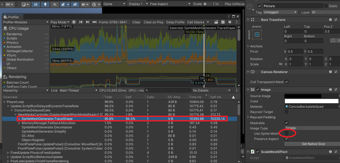Toggle the Static checkbox for Picture
This screenshot has width=340, height=163.
tap(326, 6)
